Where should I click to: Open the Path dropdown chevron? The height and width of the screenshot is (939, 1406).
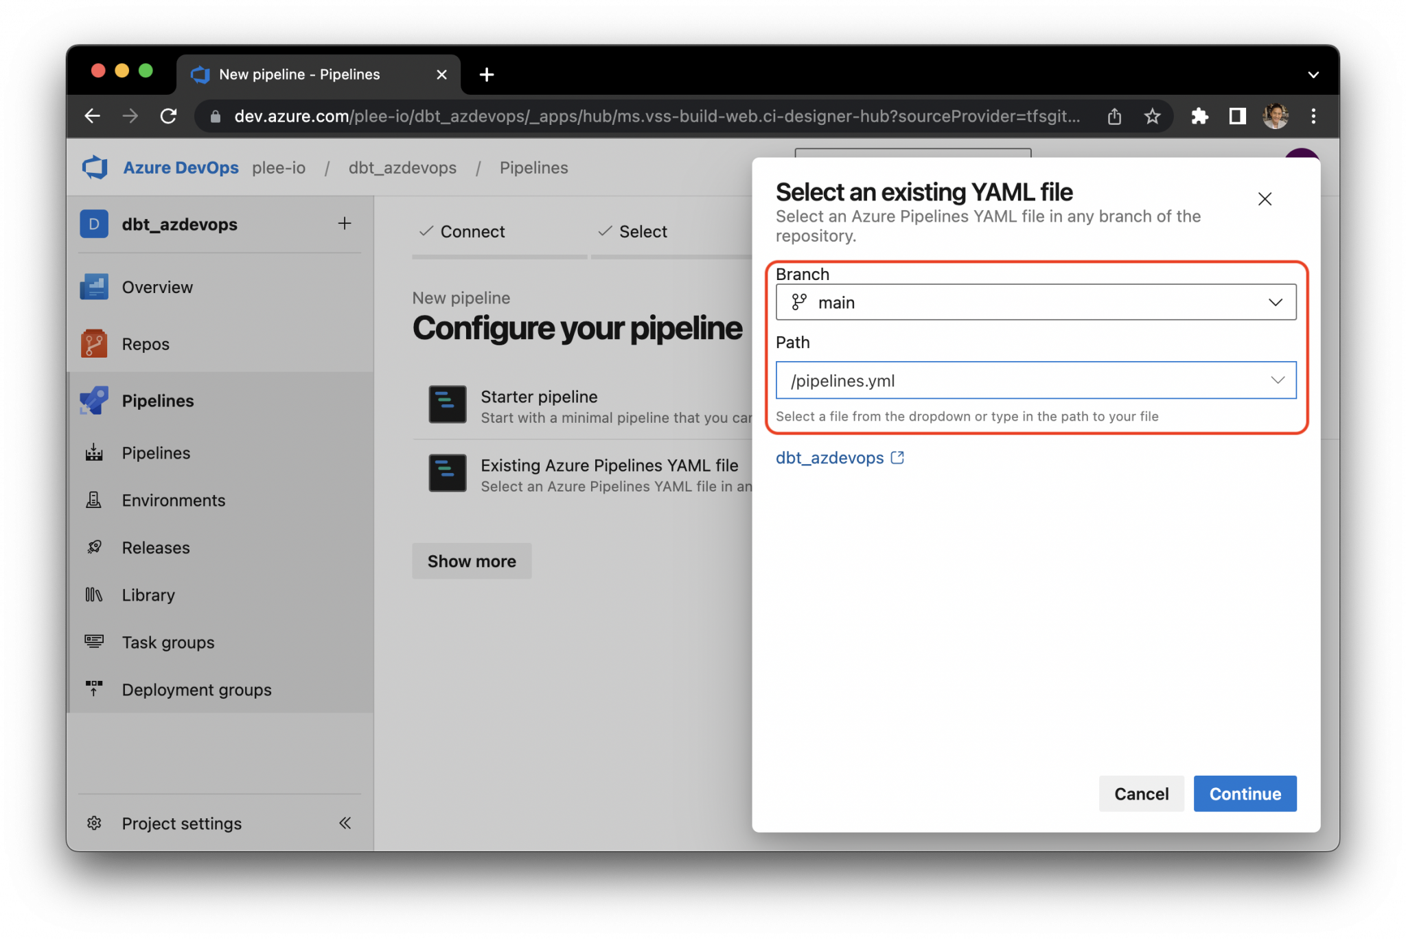click(1277, 380)
